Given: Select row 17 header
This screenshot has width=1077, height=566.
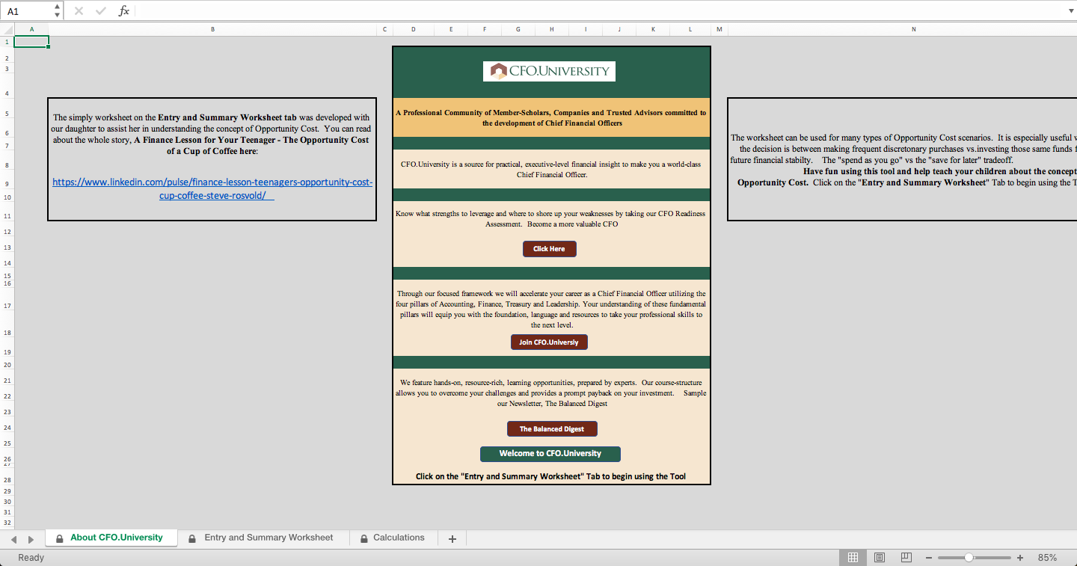Looking at the screenshot, I should tap(7, 306).
